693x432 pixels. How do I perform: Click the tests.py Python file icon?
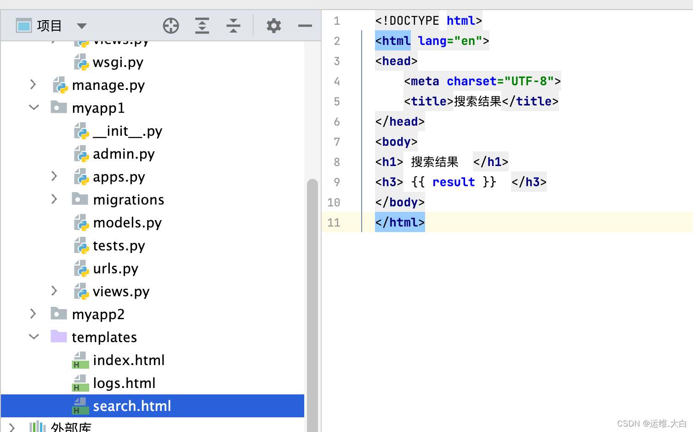point(81,245)
